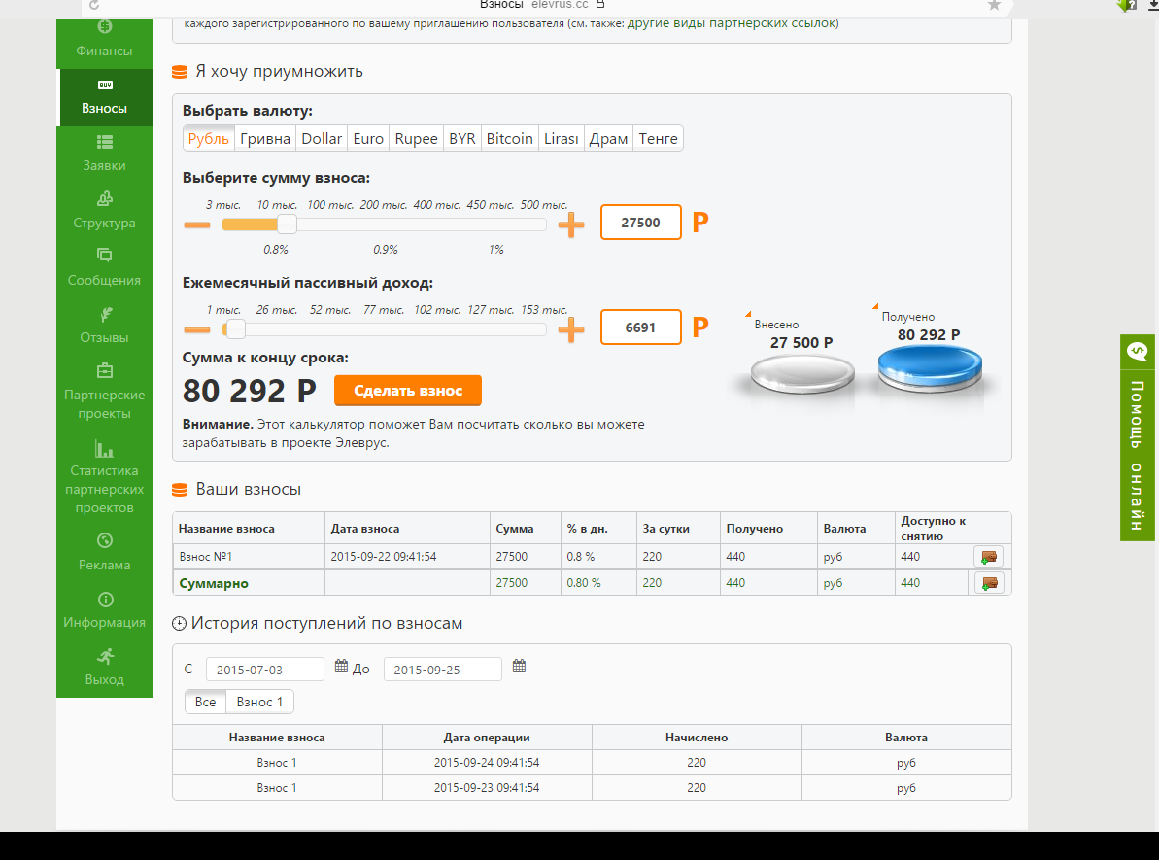Click the Партнерские проекты briefcase icon
This screenshot has width=1159, height=860.
[x=105, y=369]
